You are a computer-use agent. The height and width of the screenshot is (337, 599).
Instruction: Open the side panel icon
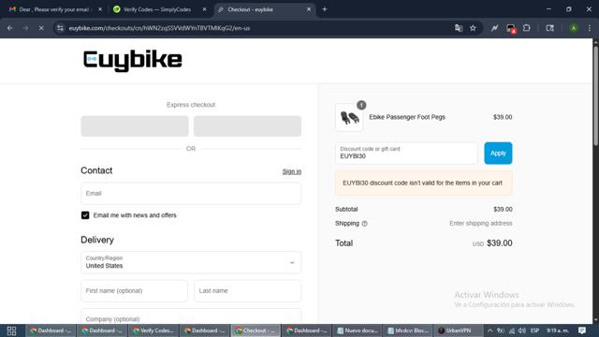[549, 28]
